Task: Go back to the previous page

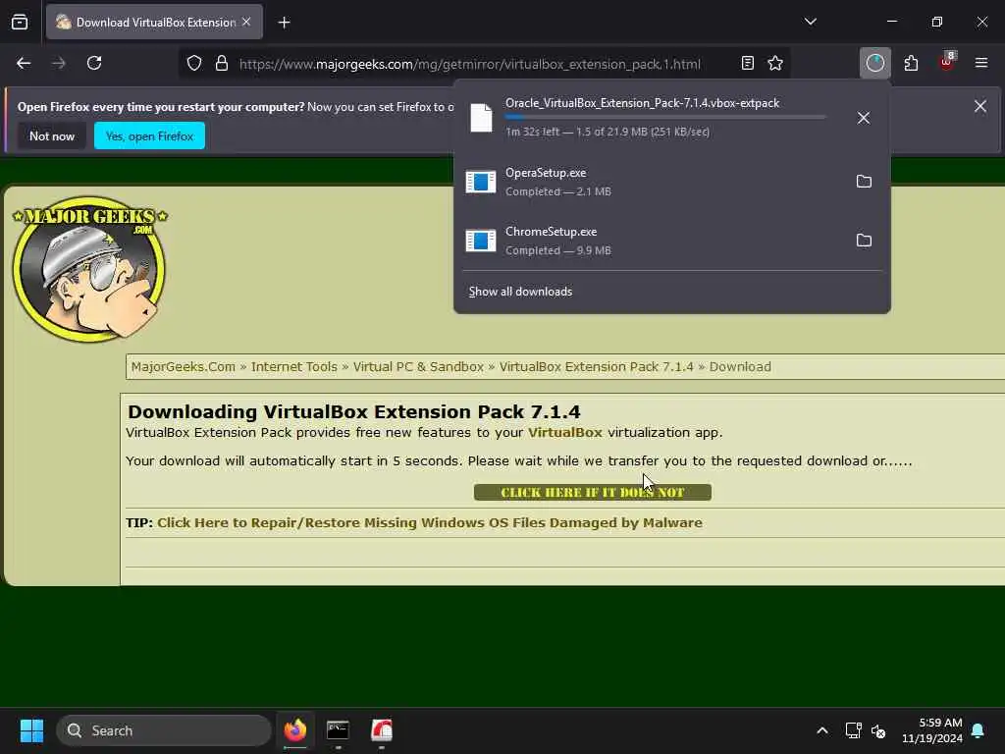Action: (x=24, y=64)
